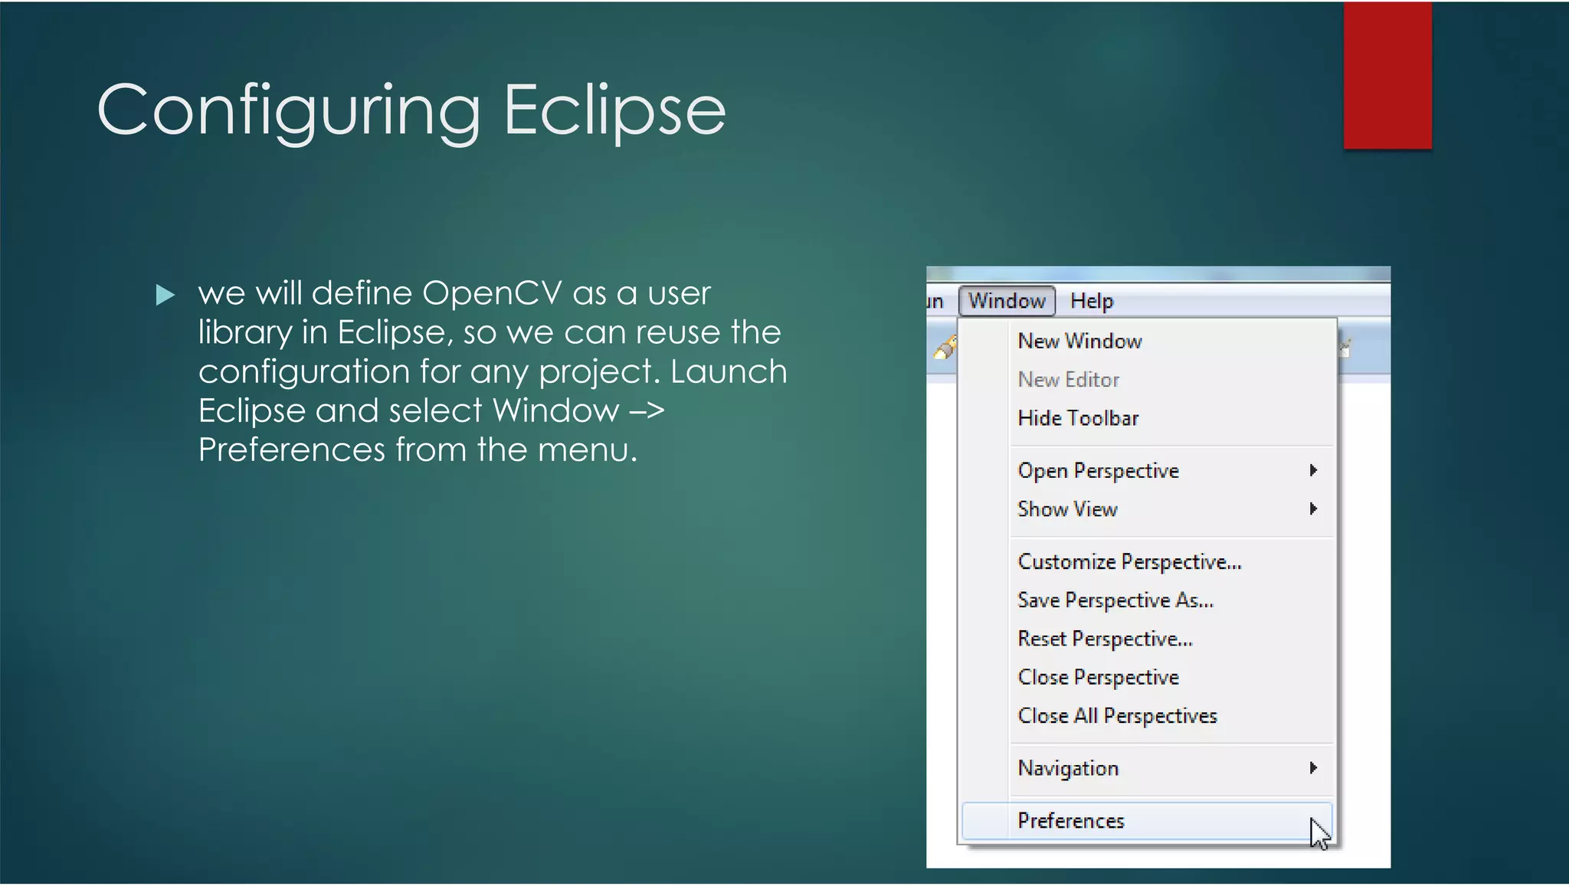The height and width of the screenshot is (886, 1569).
Task: Expand the Open Perspective submenu arrow
Action: 1313,470
